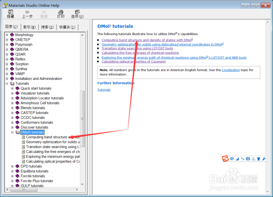This screenshot has height=197, width=273.
Task: Click the QSAR book icon
Action: point(12,54)
